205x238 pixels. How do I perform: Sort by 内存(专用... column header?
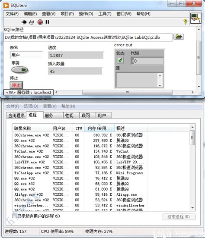99,128
